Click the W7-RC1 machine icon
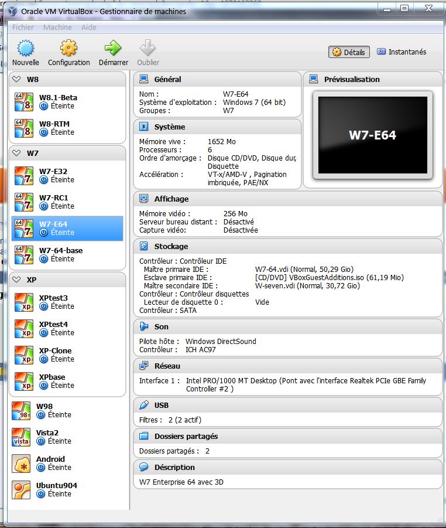Viewport: 446px width, 528px height. coord(24,202)
